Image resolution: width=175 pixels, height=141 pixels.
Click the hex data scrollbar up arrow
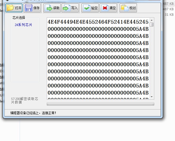pos(152,20)
